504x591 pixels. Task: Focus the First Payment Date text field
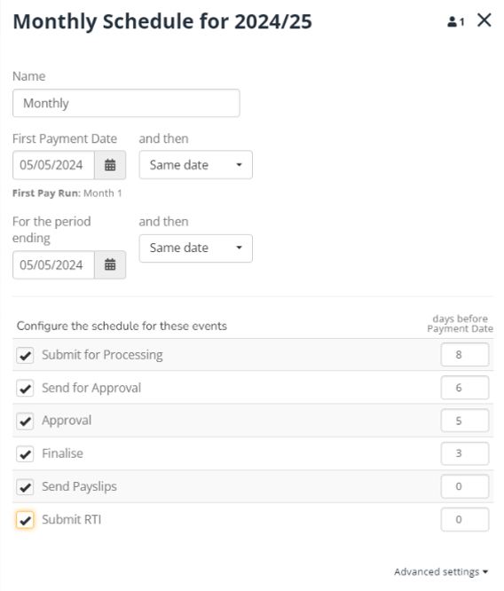click(53, 165)
